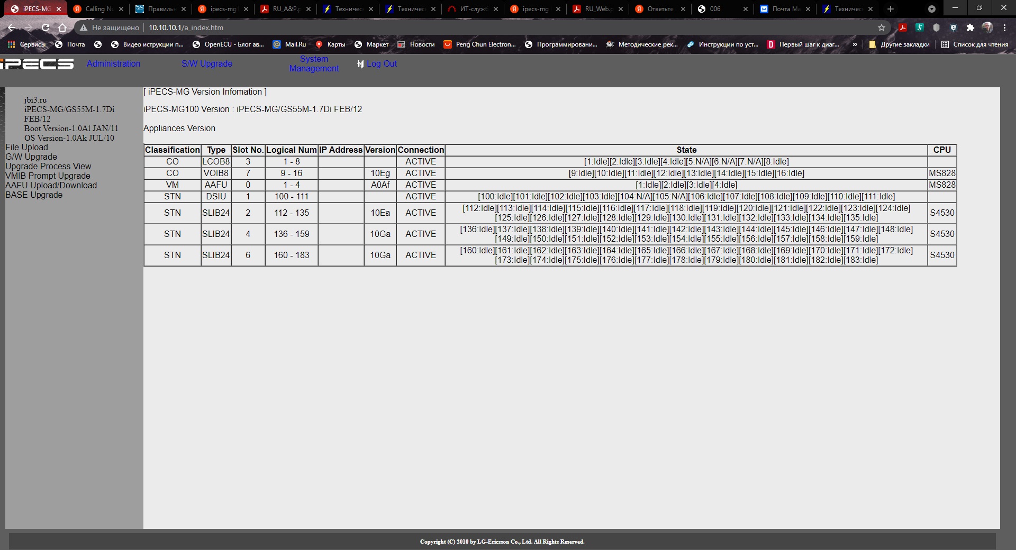Expand the tab search dropdown arrow
The height and width of the screenshot is (550, 1016).
point(932,9)
